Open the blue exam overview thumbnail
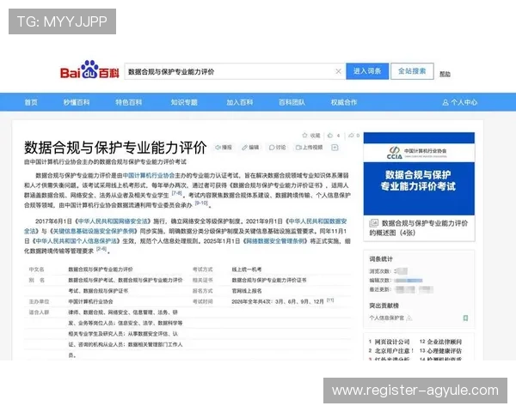This screenshot has height=412, width=516. coord(419,173)
